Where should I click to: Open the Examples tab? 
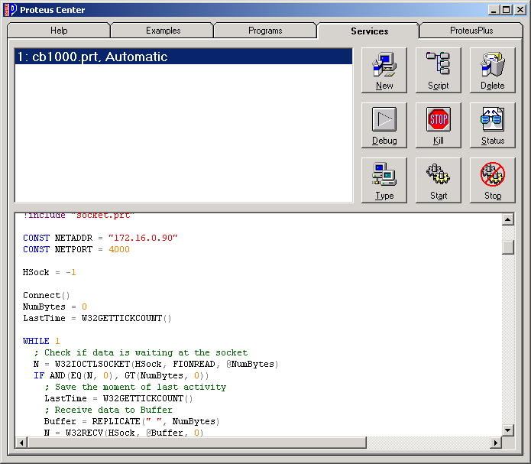pyautogui.click(x=163, y=31)
